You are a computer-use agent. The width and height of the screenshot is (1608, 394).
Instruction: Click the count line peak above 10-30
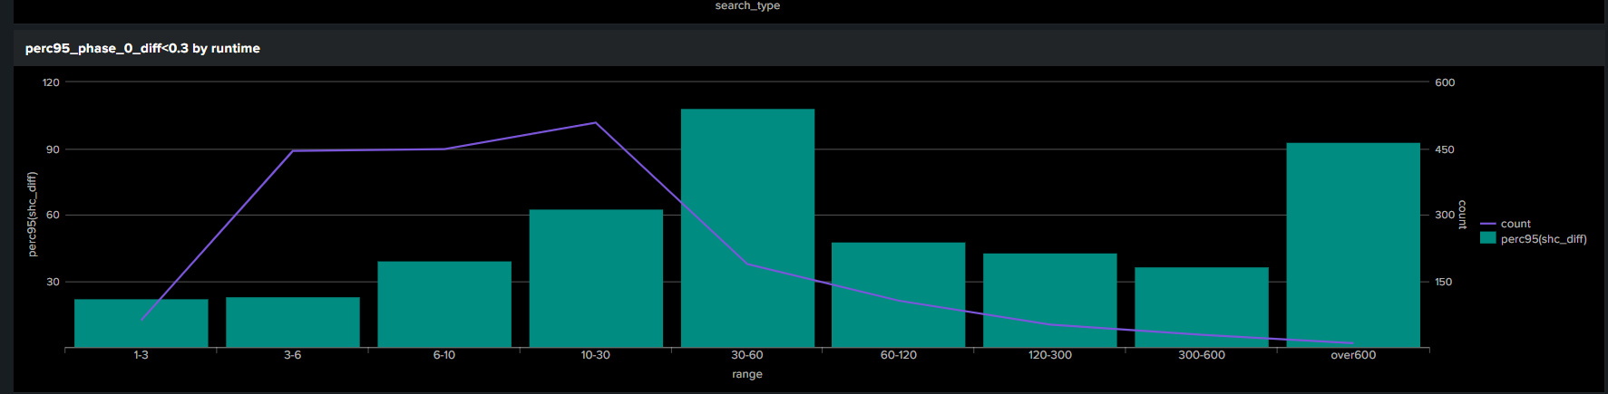(596, 122)
